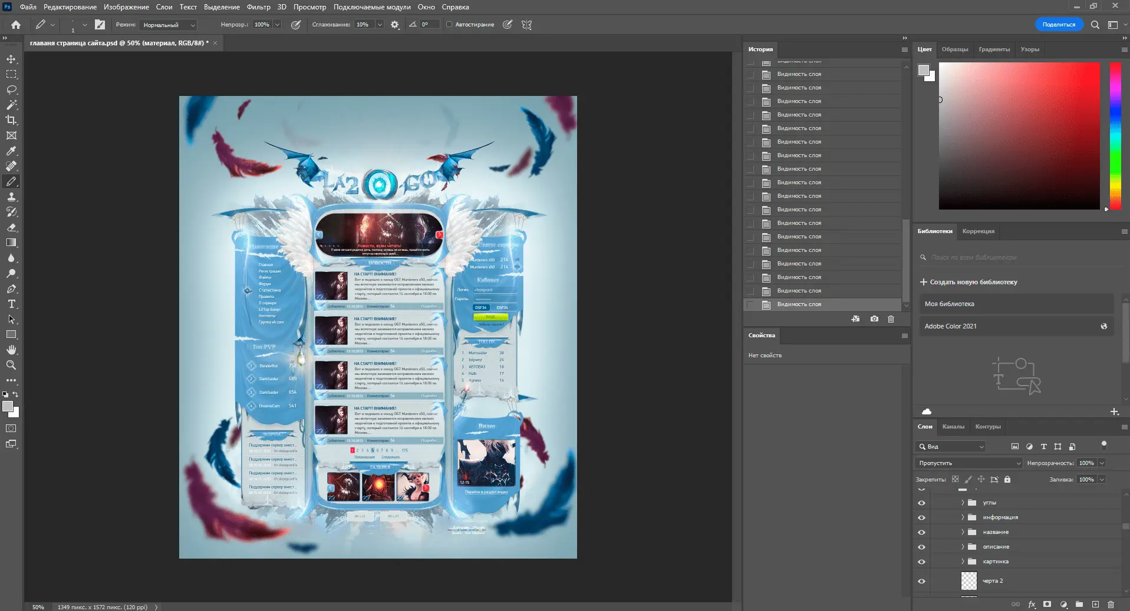
Task: Select the Zoom tool in toolbar
Action: 11,366
